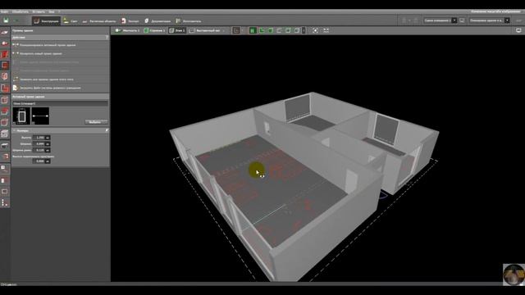525x295 pixels.
Task: Activate the highlighted green 3D view icon
Action: coord(253,30)
